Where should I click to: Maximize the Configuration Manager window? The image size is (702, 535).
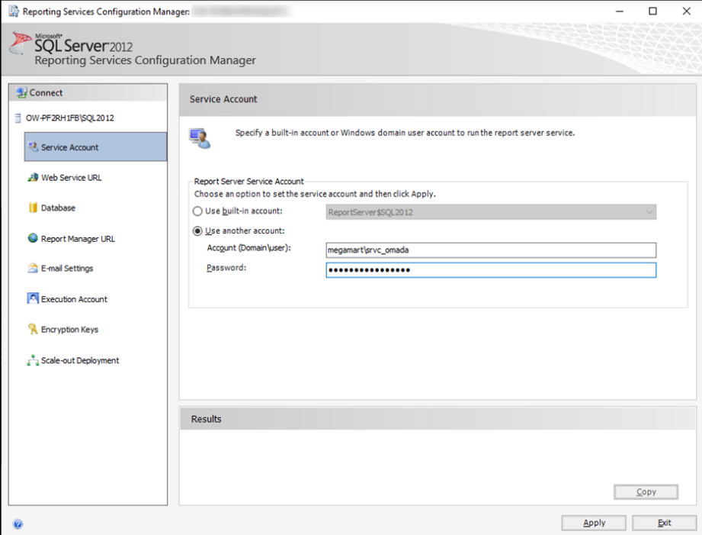click(x=652, y=11)
